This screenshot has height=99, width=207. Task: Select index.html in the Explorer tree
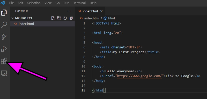tap(42, 24)
